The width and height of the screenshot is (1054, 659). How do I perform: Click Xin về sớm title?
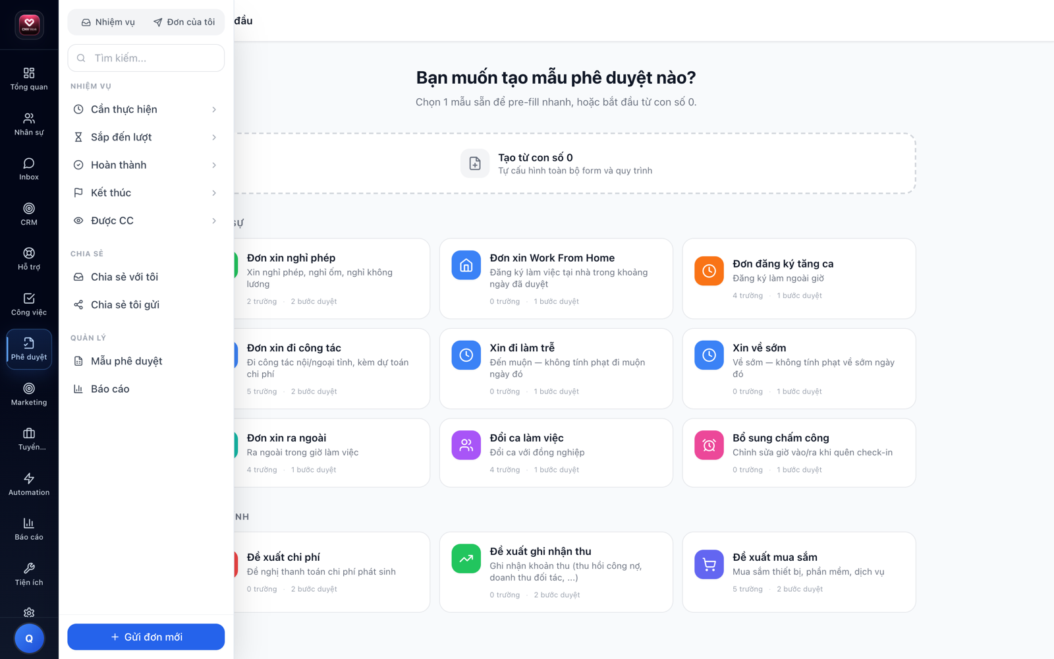click(x=759, y=348)
